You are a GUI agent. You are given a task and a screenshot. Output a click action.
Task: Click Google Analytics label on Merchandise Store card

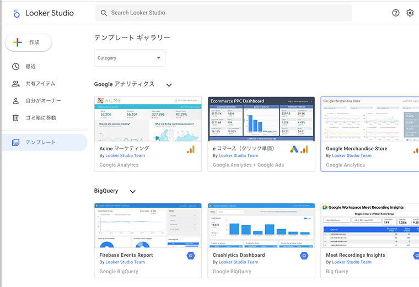point(345,165)
